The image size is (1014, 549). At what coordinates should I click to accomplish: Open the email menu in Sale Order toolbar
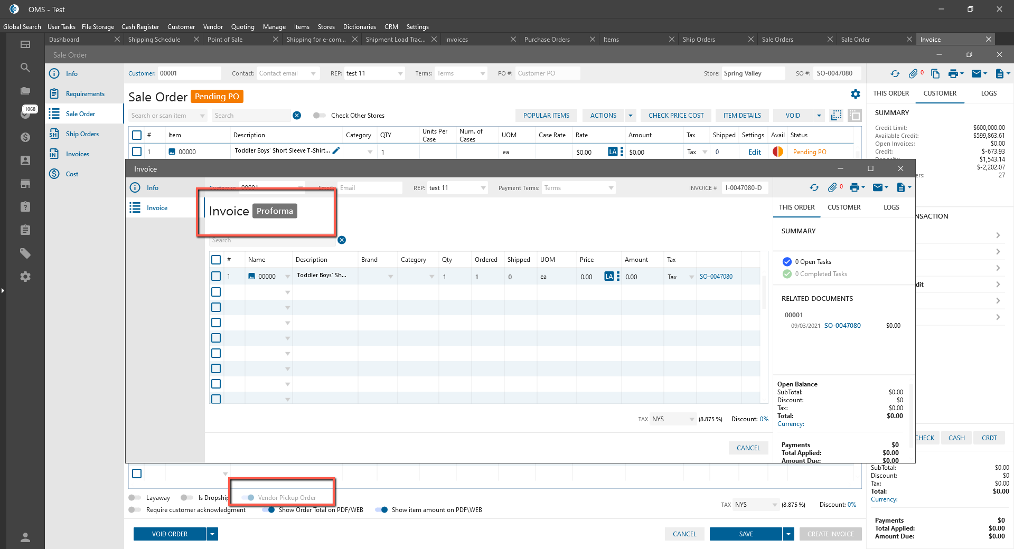coord(979,74)
